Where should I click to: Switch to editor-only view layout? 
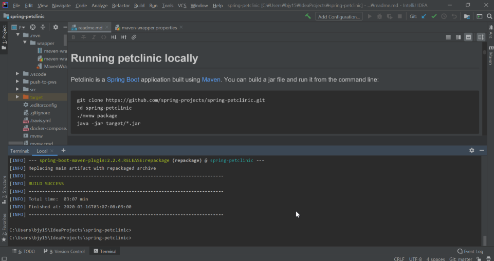coord(449,37)
